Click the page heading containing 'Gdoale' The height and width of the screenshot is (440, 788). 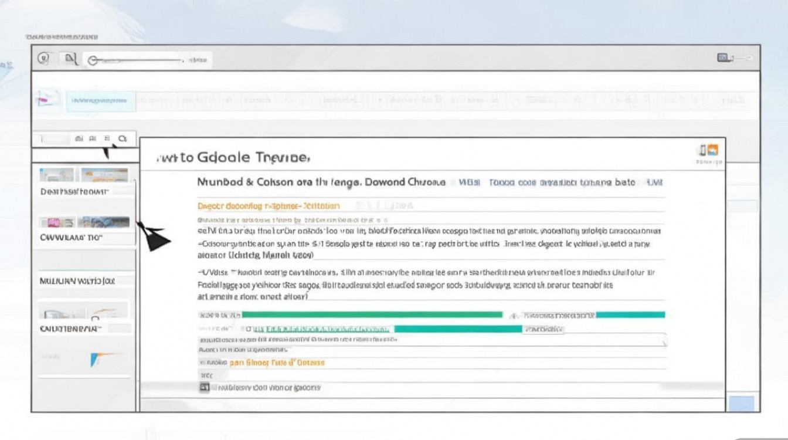232,157
